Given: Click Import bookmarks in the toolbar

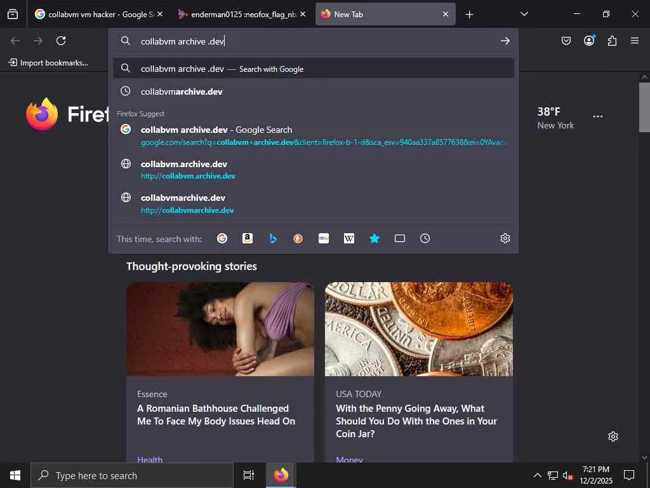Looking at the screenshot, I should coord(48,63).
